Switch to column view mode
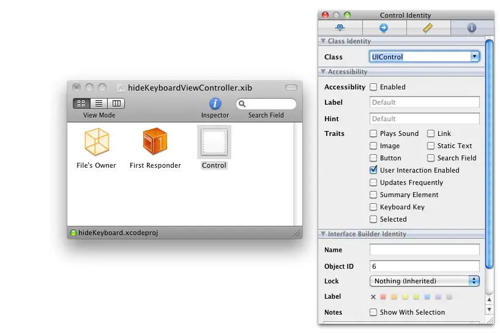Viewport: 500px width, 333px height. [x=116, y=103]
